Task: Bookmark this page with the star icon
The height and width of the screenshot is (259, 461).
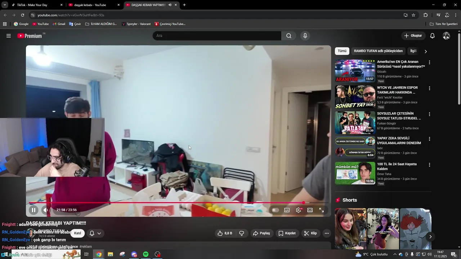Action: click(413, 15)
